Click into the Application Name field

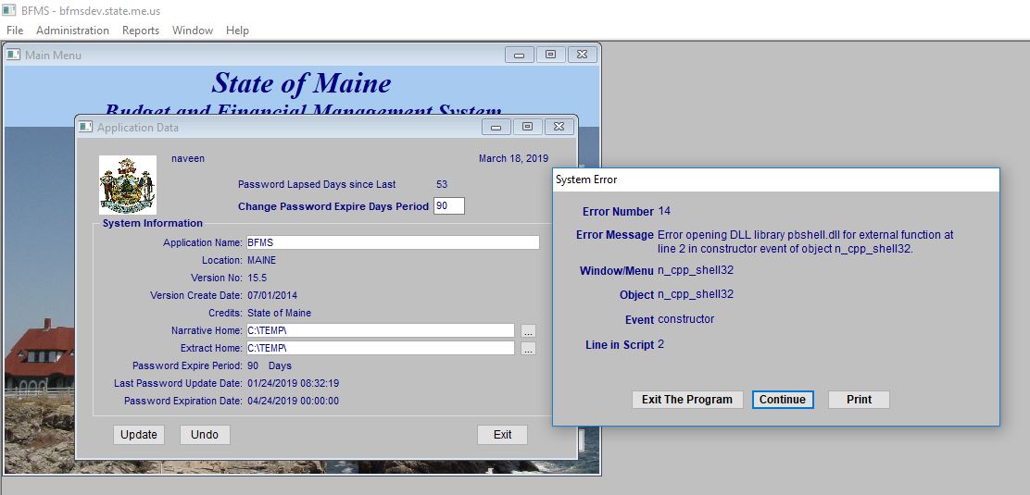tap(392, 242)
